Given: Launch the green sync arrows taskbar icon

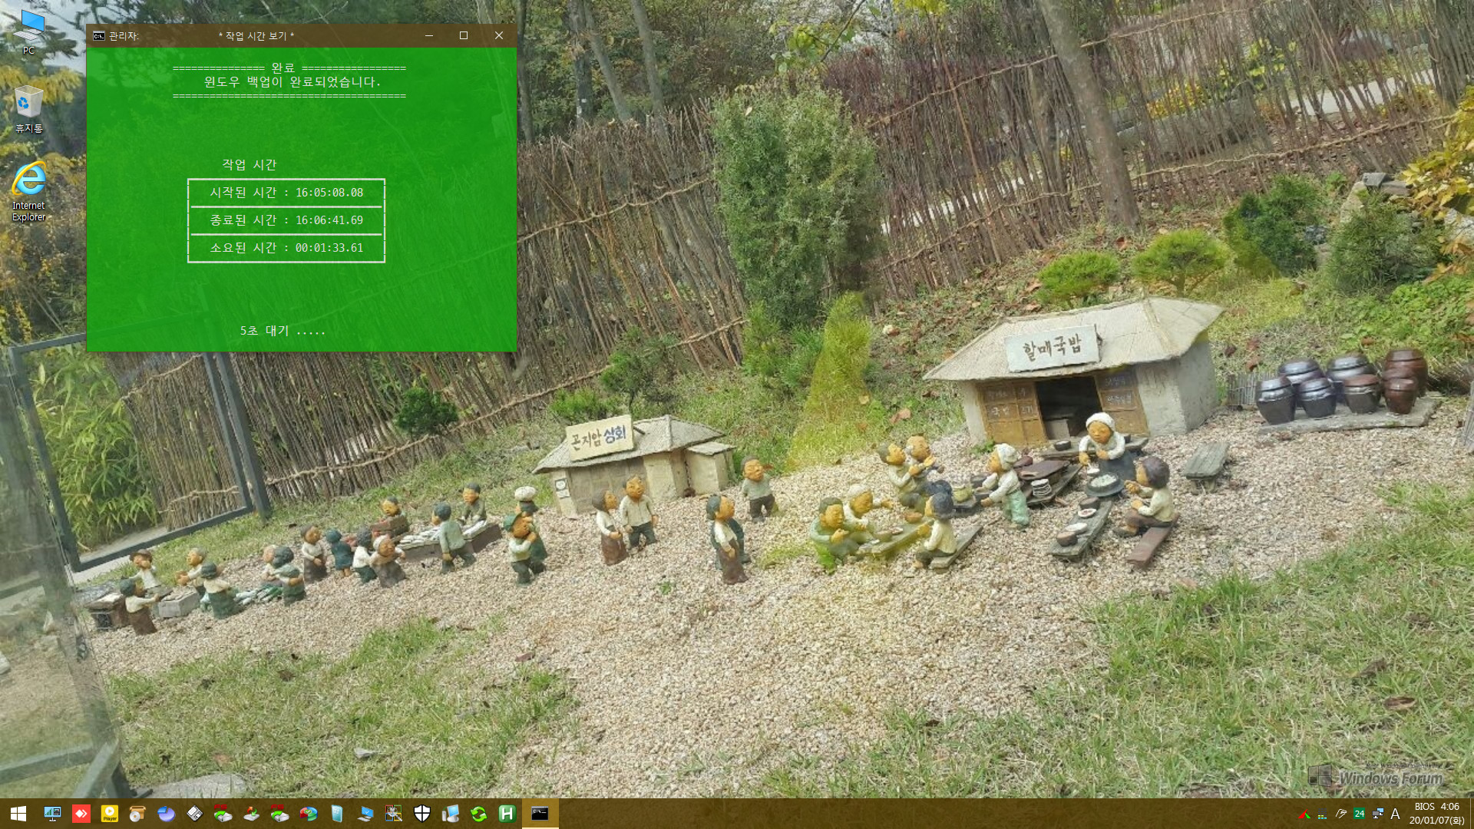Looking at the screenshot, I should click(x=479, y=814).
